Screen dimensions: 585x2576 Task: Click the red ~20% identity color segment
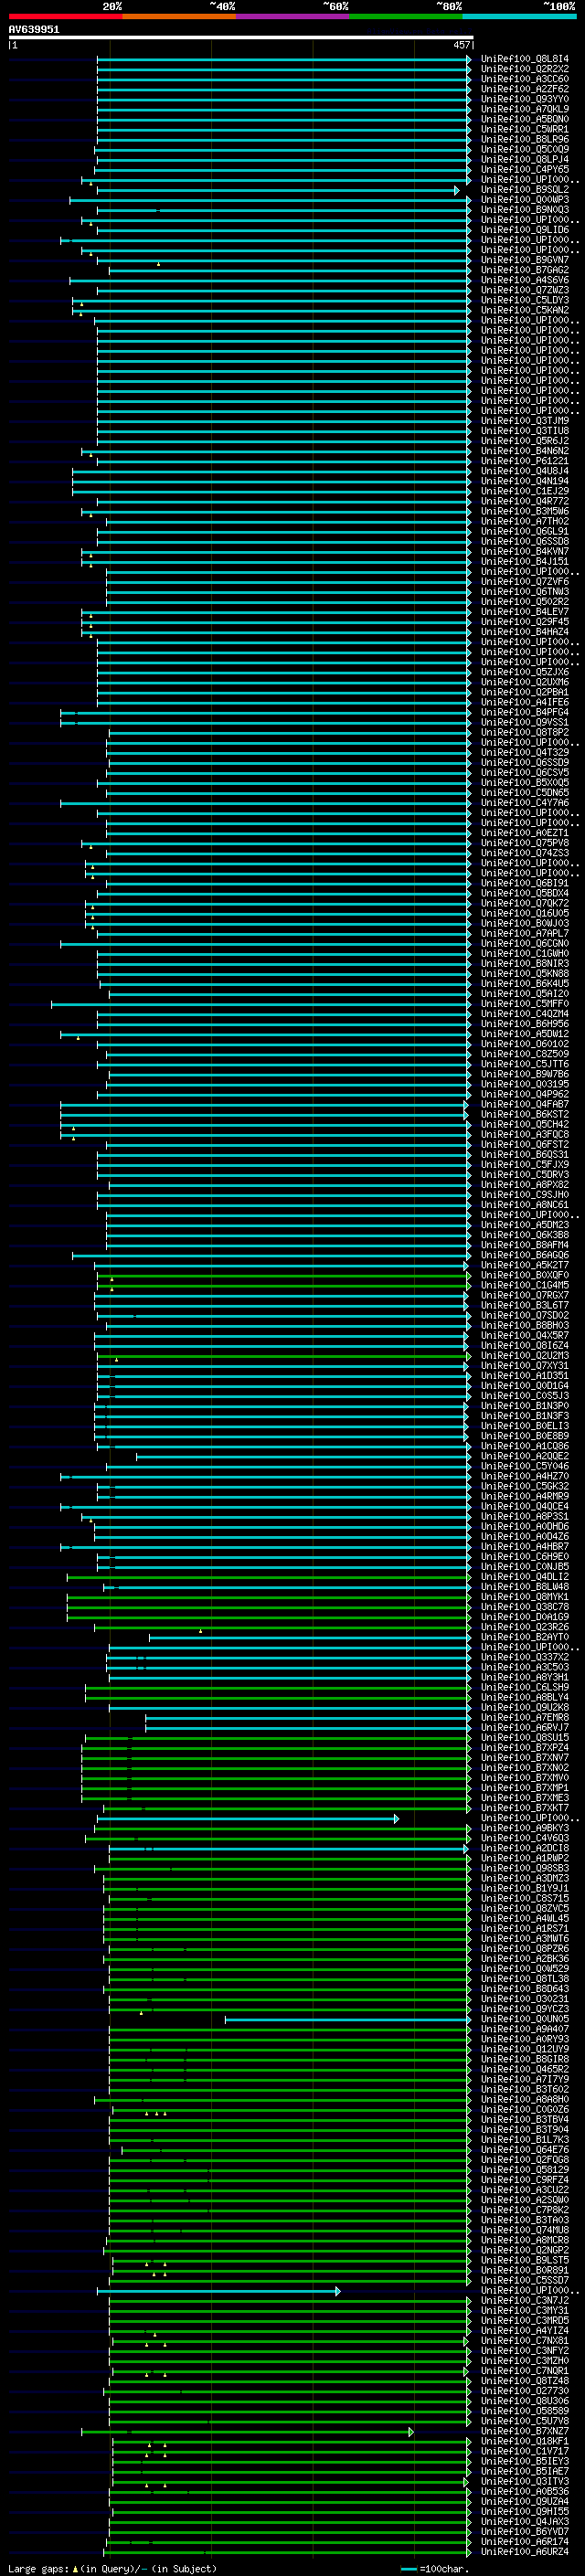pos(65,16)
